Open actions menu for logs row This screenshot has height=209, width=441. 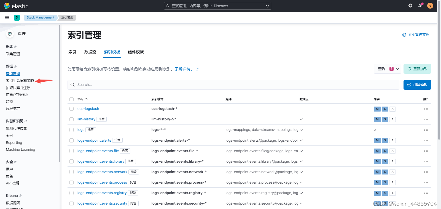pyautogui.click(x=426, y=130)
